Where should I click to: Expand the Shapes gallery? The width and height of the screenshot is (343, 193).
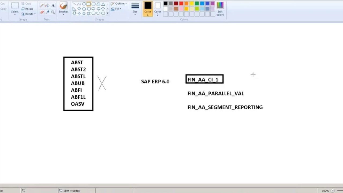pos(107,13)
